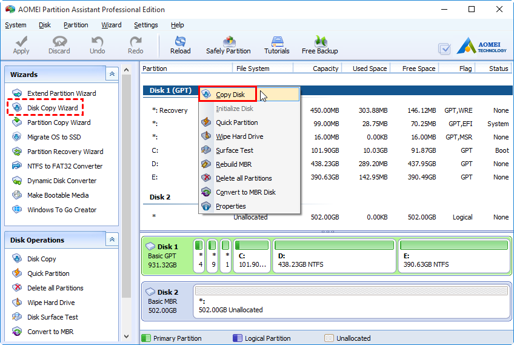Screen dimensions: 514x345
Task: Collapse the Disk Operations panel
Action: (112, 239)
